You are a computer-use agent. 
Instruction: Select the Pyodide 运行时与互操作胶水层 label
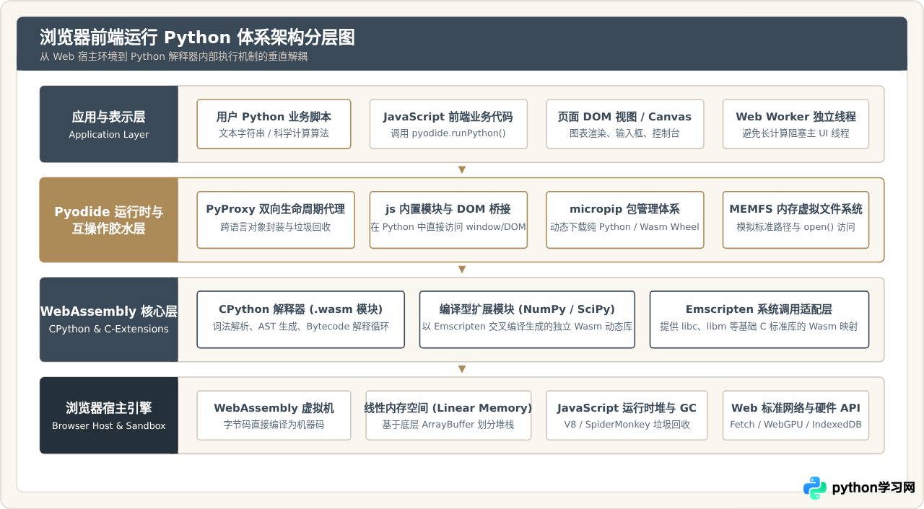point(109,220)
